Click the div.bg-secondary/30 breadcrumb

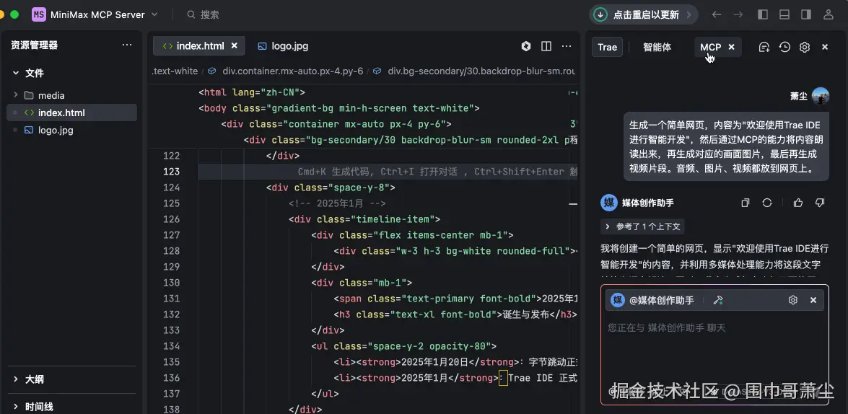tap(481, 71)
